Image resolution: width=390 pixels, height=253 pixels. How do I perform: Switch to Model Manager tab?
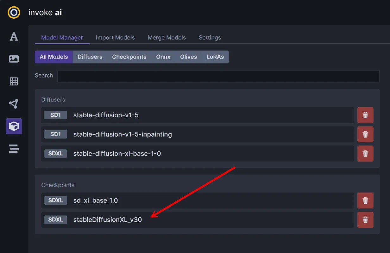tap(62, 37)
